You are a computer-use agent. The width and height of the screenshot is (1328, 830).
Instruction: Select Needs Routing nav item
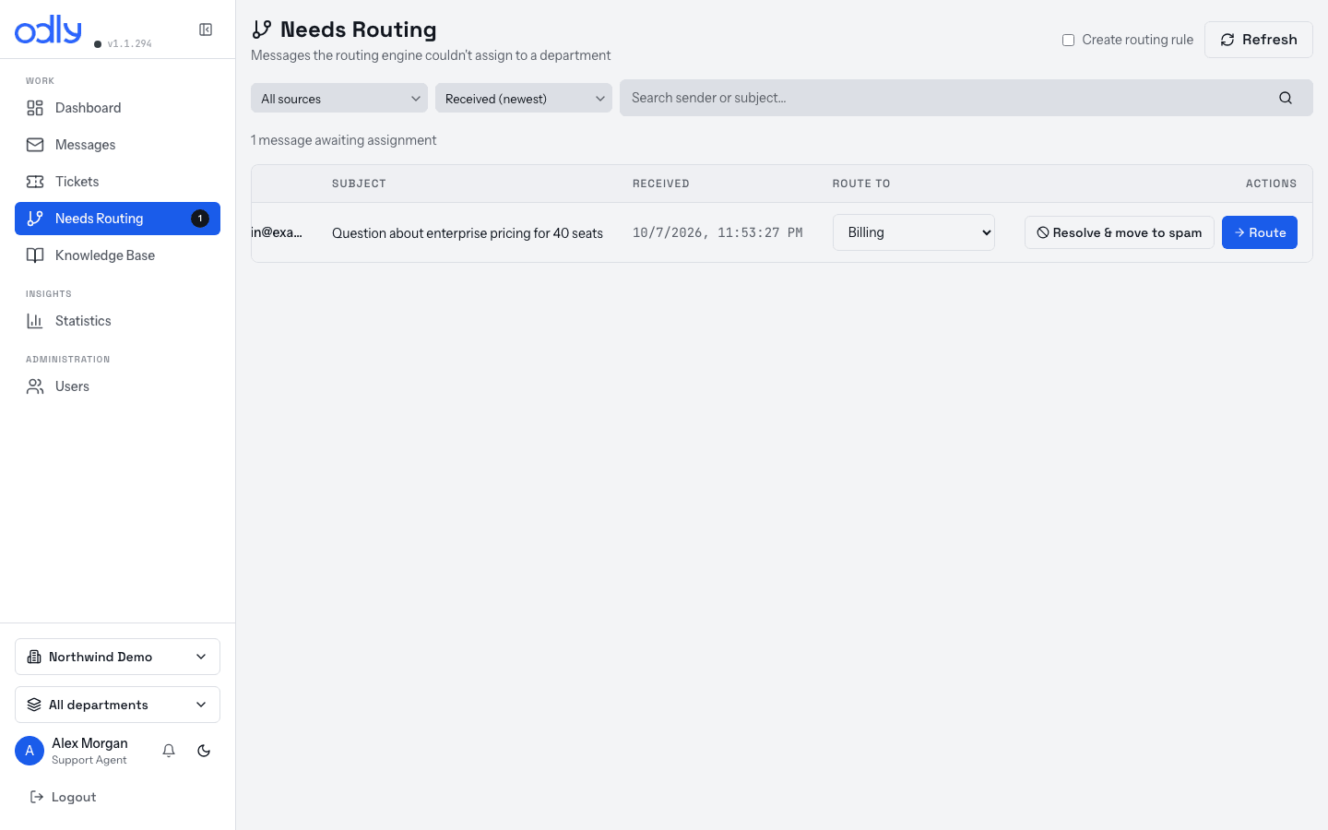[117, 219]
